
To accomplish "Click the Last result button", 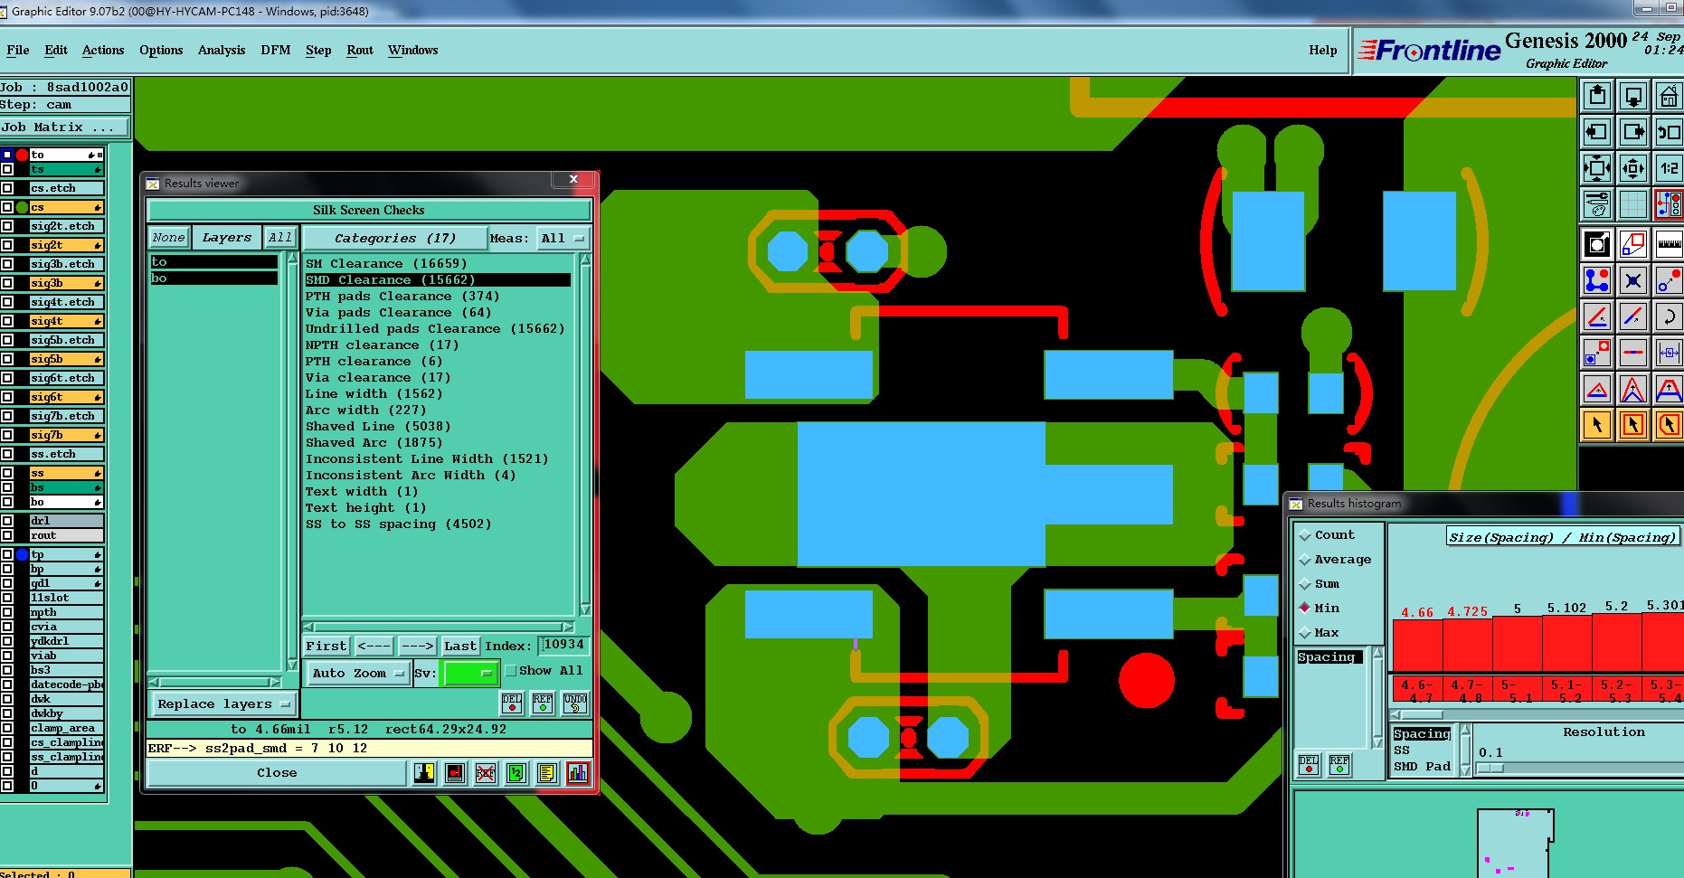I will click(459, 646).
